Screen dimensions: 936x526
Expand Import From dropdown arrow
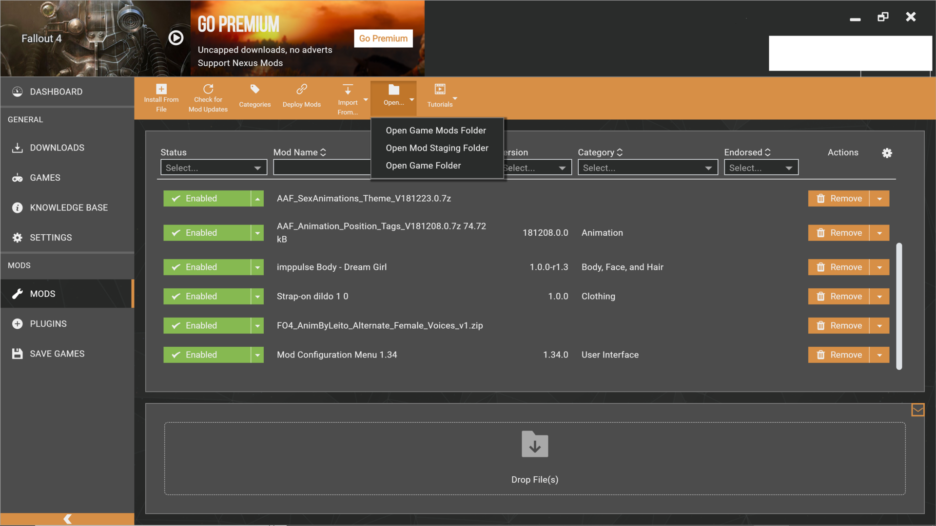(366, 100)
